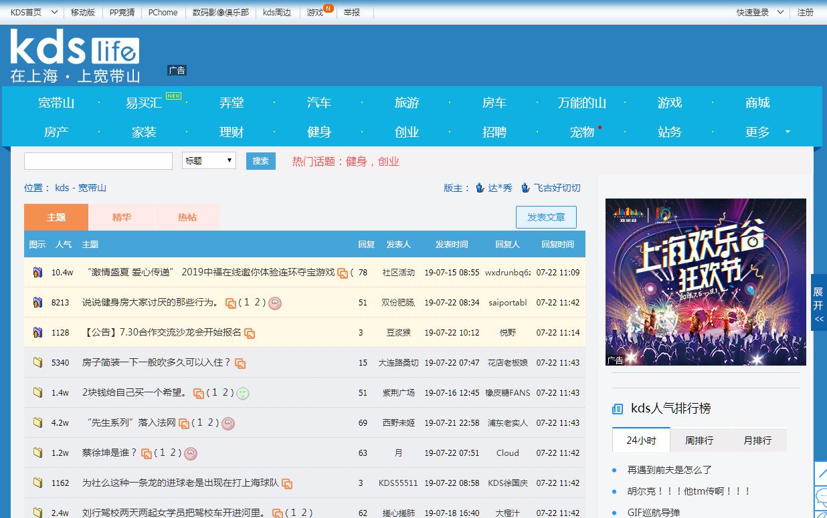Focus the search text input field
Screen dimensions: 827x518
point(98,161)
